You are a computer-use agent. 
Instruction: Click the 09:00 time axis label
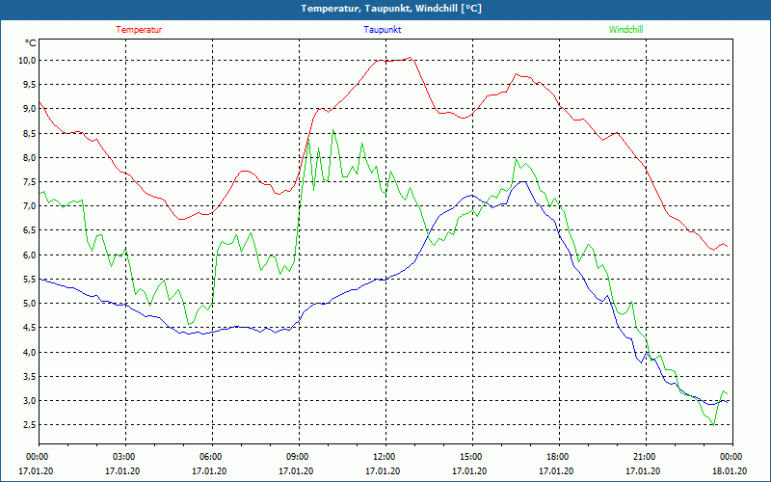click(300, 456)
